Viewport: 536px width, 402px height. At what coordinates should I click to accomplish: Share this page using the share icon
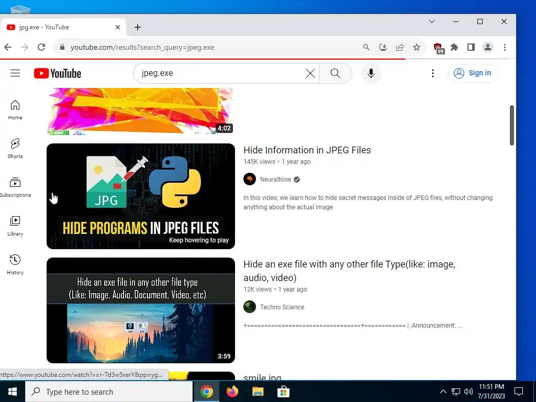coord(399,47)
